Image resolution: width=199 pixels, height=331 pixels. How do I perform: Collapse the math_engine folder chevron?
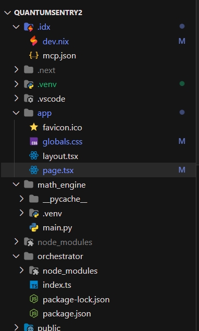coord(16,185)
